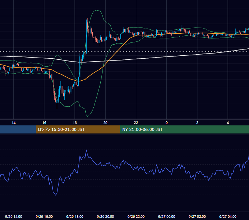
Task: Click the blue session bar before London
Action: pyautogui.click(x=18, y=129)
